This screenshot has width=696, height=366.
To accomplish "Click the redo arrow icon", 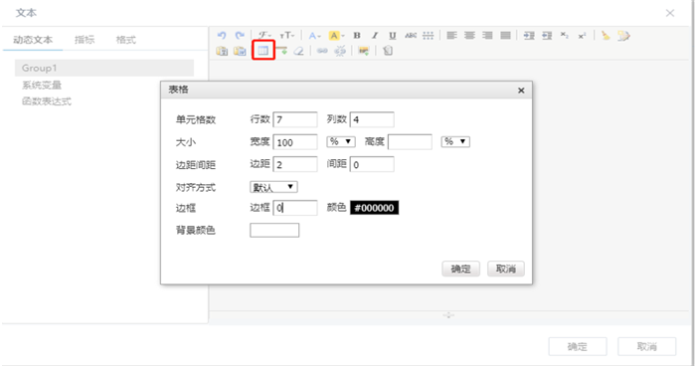I will click(x=240, y=36).
